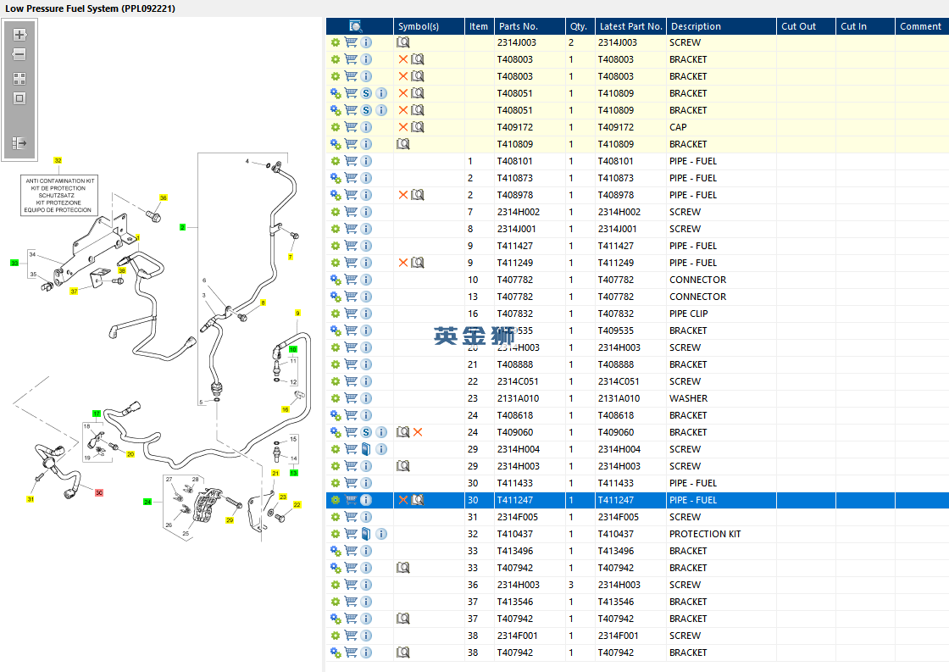949x672 pixels.
Task: Click the S supersession icon for T409060
Action: (366, 432)
